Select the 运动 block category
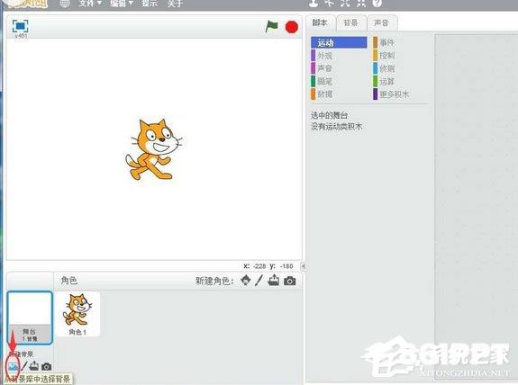 tap(339, 43)
